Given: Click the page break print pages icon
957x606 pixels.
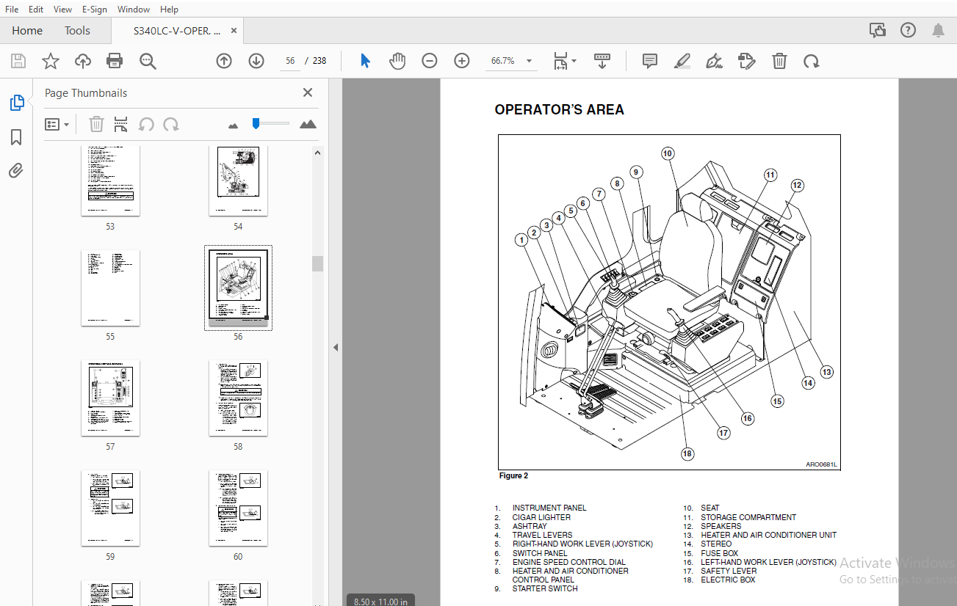Looking at the screenshot, I should pos(121,125).
